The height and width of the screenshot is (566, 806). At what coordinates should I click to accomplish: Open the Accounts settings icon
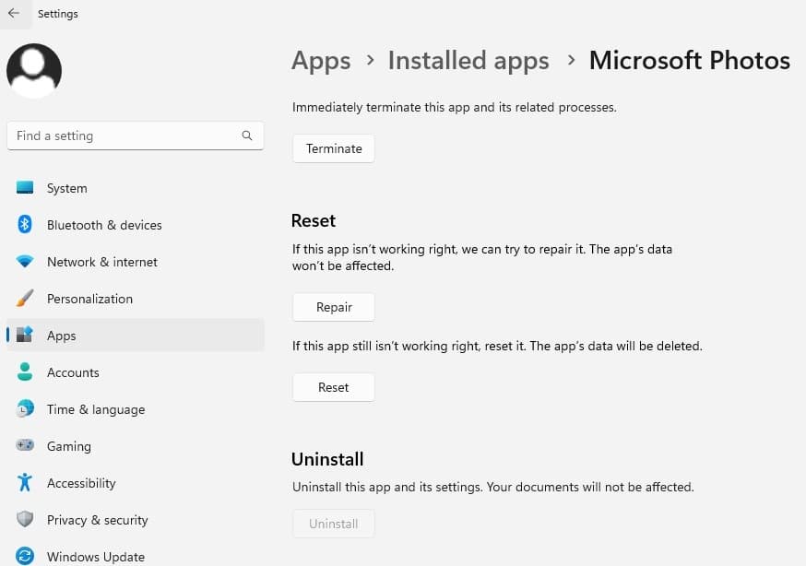tap(24, 371)
